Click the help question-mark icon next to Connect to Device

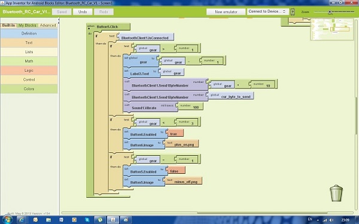(x=293, y=12)
